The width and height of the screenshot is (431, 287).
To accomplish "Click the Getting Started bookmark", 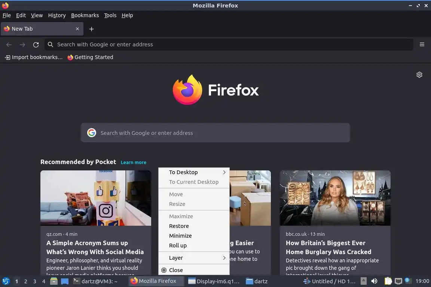I will coord(90,57).
